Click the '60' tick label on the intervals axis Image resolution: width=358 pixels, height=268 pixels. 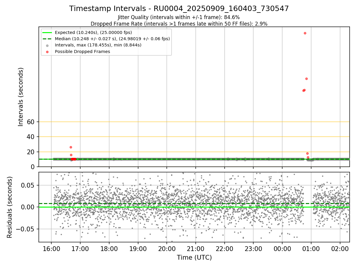(31, 122)
